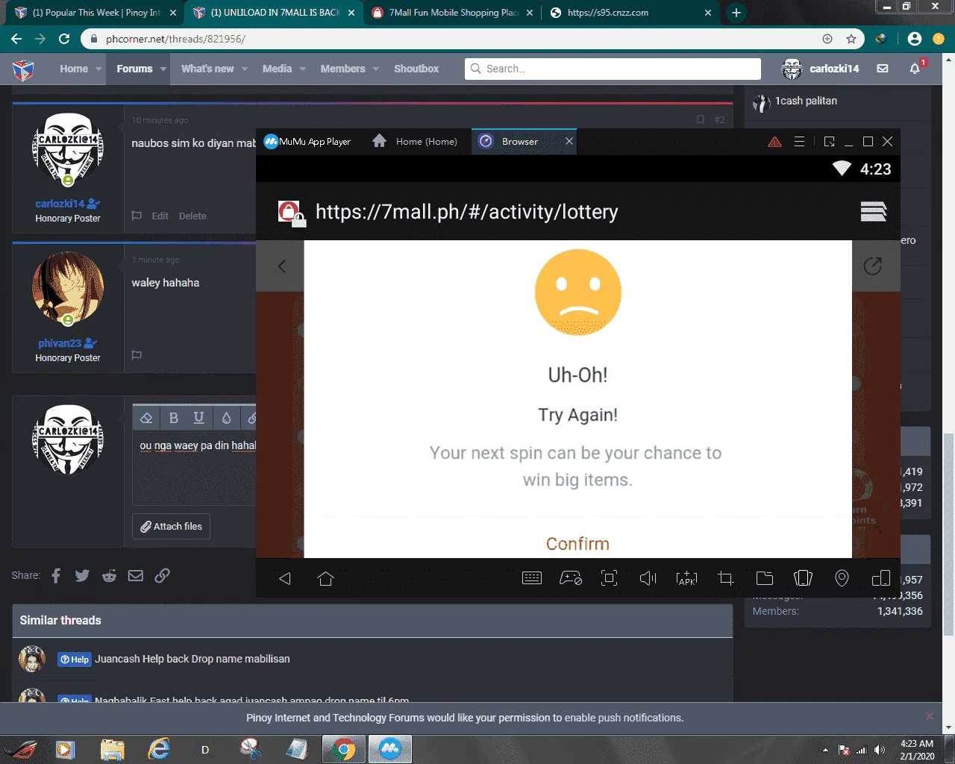Edit carlozki14's post
This screenshot has width=955, height=764.
tap(160, 216)
